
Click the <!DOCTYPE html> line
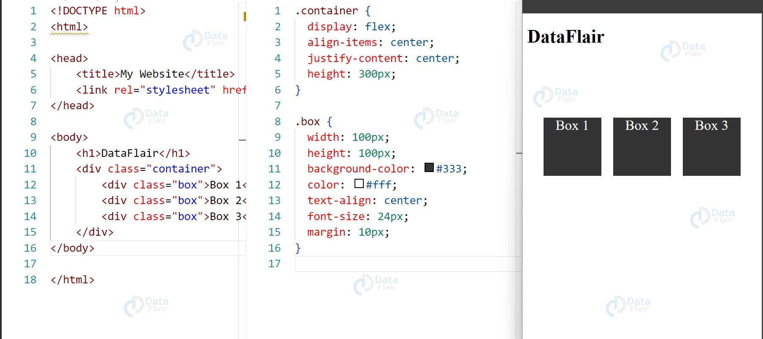click(98, 11)
